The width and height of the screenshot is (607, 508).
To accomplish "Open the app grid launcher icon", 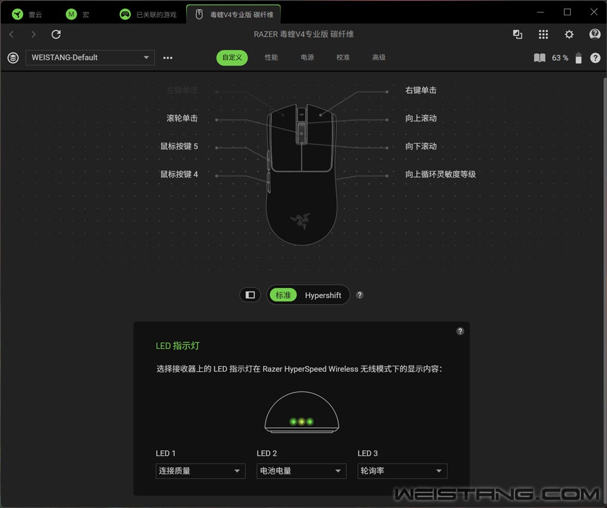I will (x=543, y=34).
